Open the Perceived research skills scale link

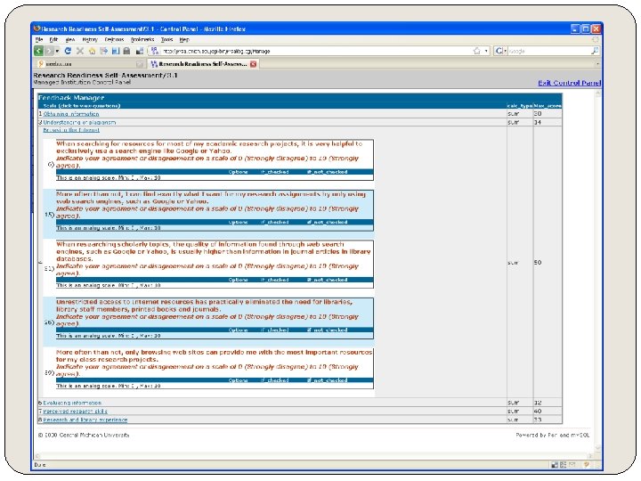pyautogui.click(x=75, y=411)
